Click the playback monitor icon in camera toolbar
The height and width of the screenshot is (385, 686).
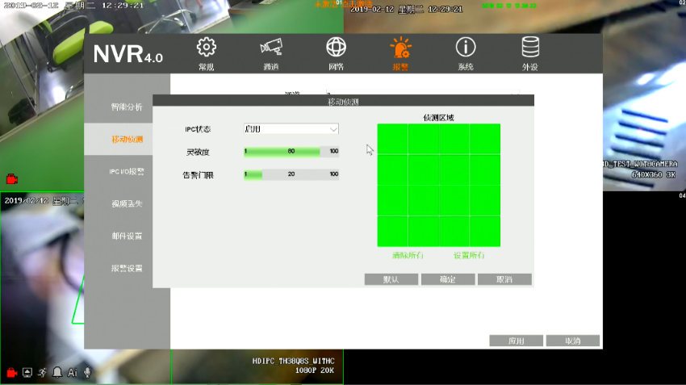[x=27, y=372]
